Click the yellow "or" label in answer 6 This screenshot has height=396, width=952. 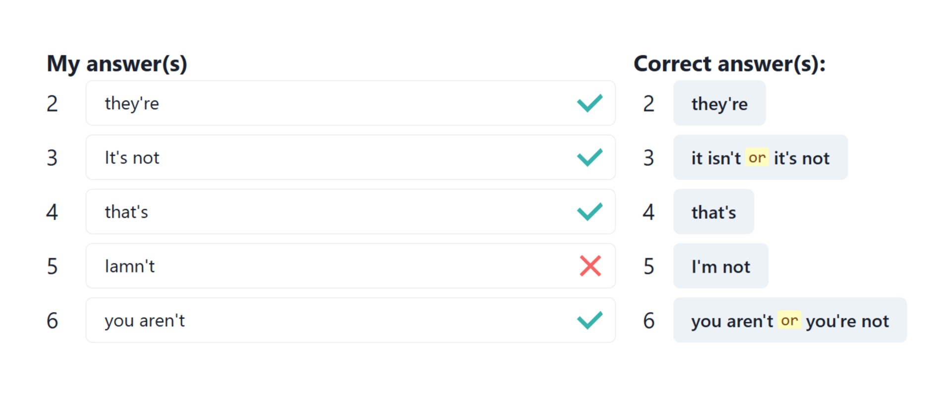point(789,320)
